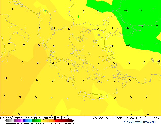Click the date '23-02-2026' in the footer
The height and width of the screenshot is (124, 161).
(110, 118)
